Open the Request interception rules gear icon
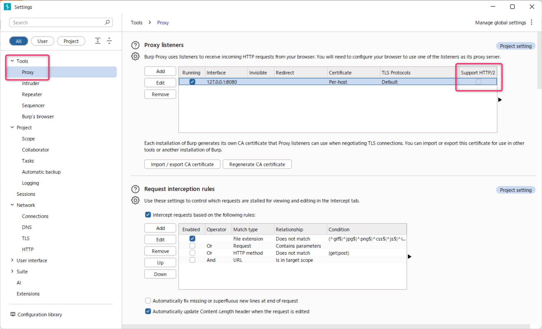The width and height of the screenshot is (542, 329). coord(135,200)
